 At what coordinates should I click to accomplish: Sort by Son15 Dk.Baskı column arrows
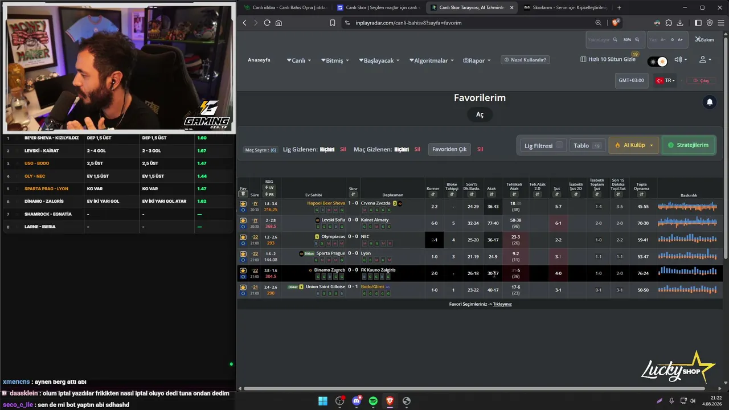(x=472, y=194)
